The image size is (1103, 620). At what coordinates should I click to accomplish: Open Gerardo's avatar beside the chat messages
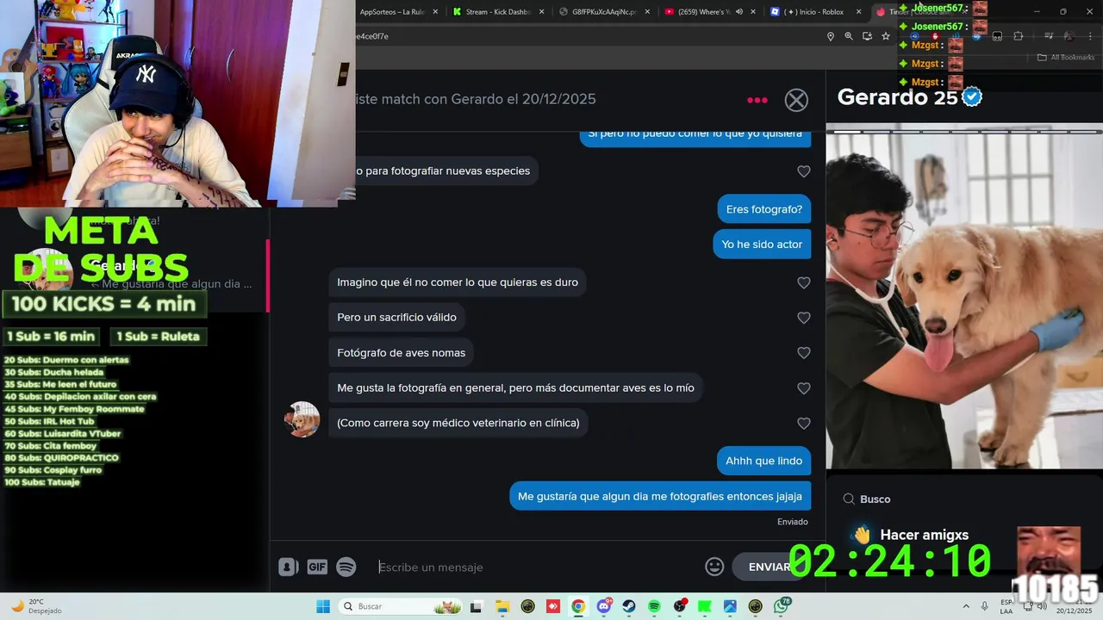coord(302,419)
